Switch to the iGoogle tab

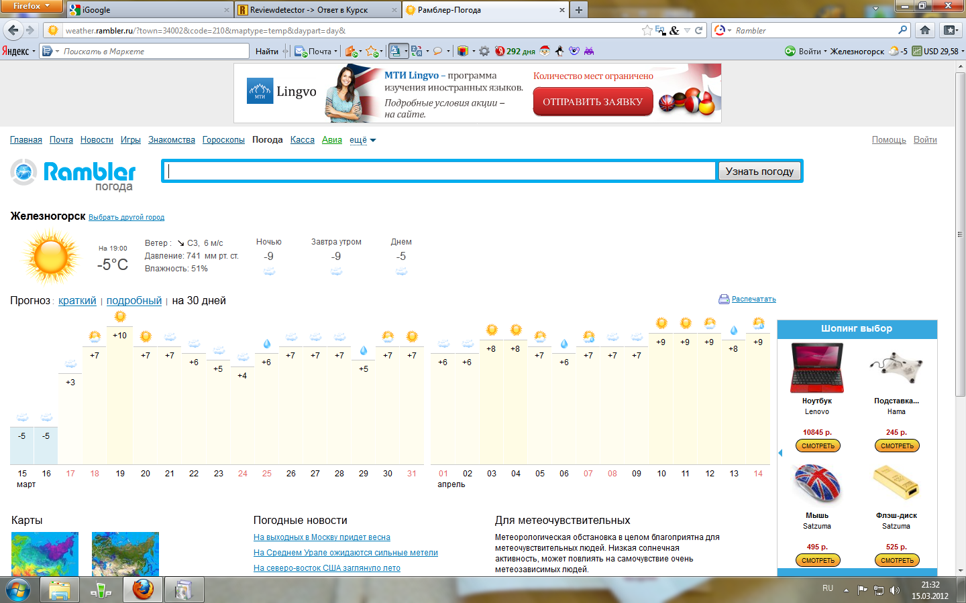(148, 10)
